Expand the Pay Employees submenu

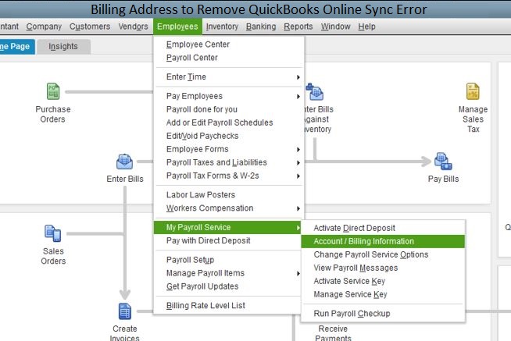229,96
